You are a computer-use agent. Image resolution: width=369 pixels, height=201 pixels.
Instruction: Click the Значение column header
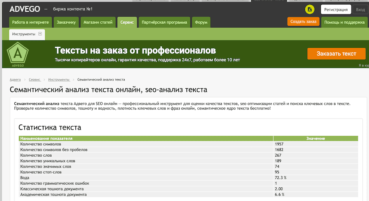[315, 138]
